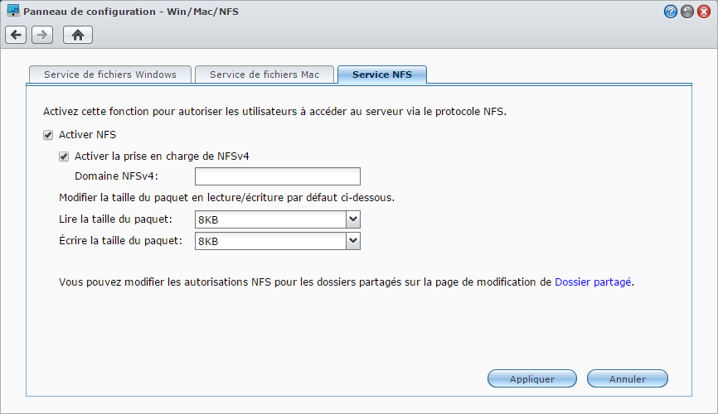Expand the Lire la taille du paquet dropdown
718x414 pixels.
point(353,219)
